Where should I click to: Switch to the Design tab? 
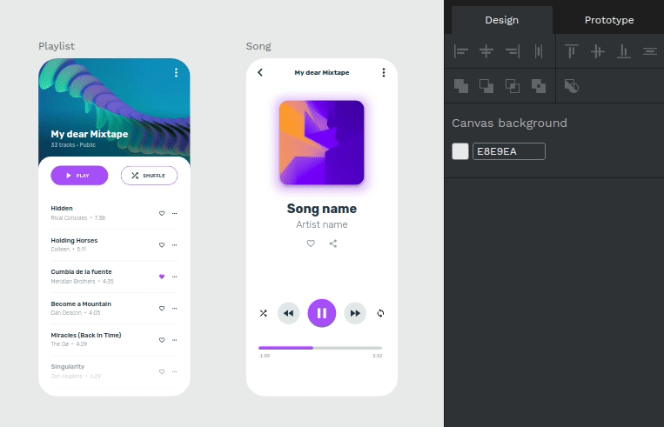501,20
